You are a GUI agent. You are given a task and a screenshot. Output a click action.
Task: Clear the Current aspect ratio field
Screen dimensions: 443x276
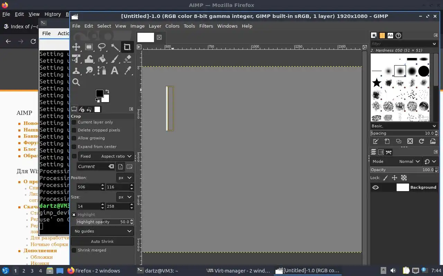(111, 167)
